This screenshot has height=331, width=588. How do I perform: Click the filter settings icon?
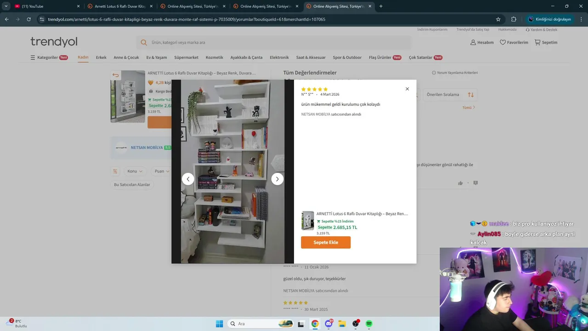tap(115, 171)
